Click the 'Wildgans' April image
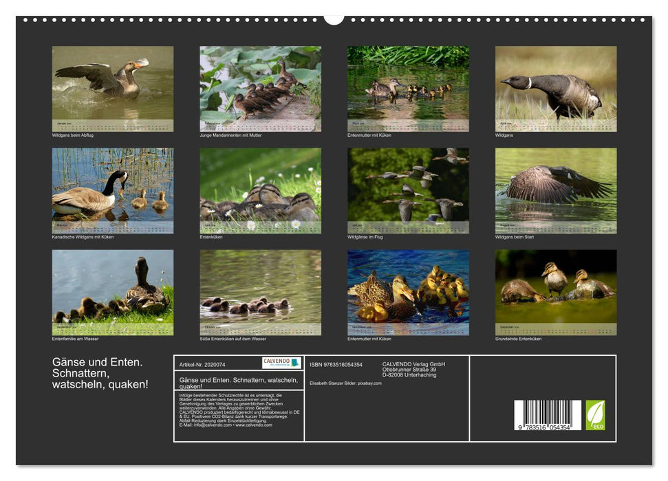The image size is (668, 481). 554,86
